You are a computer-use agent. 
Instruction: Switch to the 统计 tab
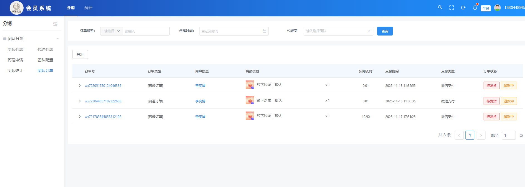coord(88,8)
